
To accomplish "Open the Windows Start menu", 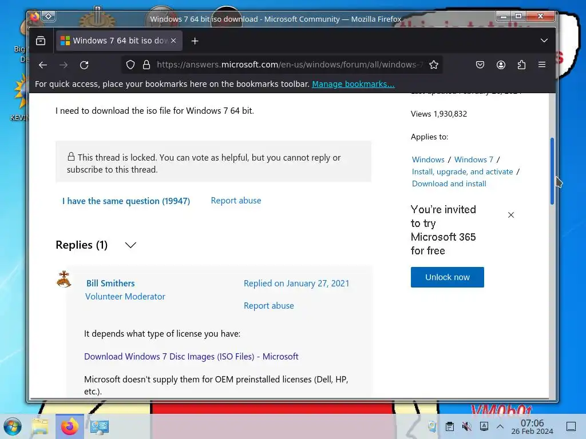I will coord(13,426).
